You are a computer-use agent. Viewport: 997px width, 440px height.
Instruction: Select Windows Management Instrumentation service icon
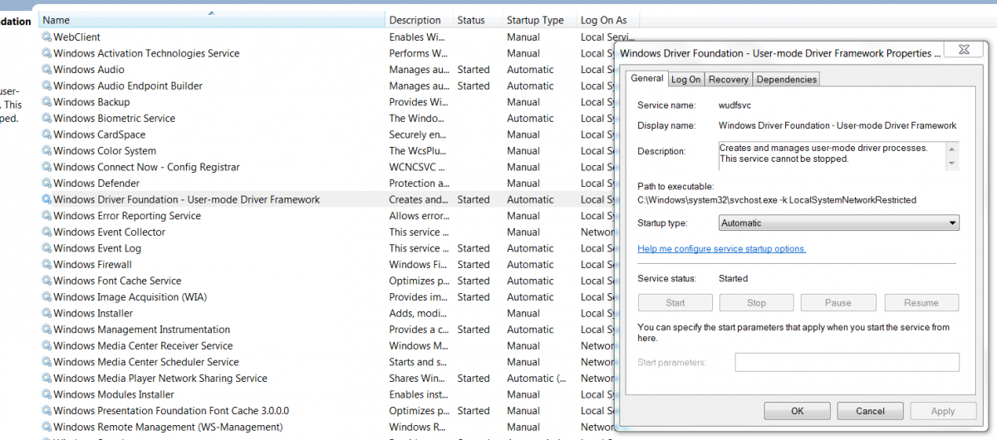[47, 330]
